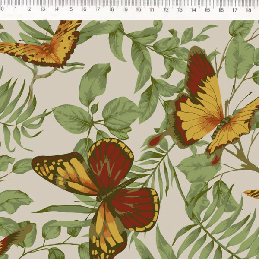Viewport: 259px width, 259px height.
Task: Select the number 10 on the ruler
Action: (138, 9)
